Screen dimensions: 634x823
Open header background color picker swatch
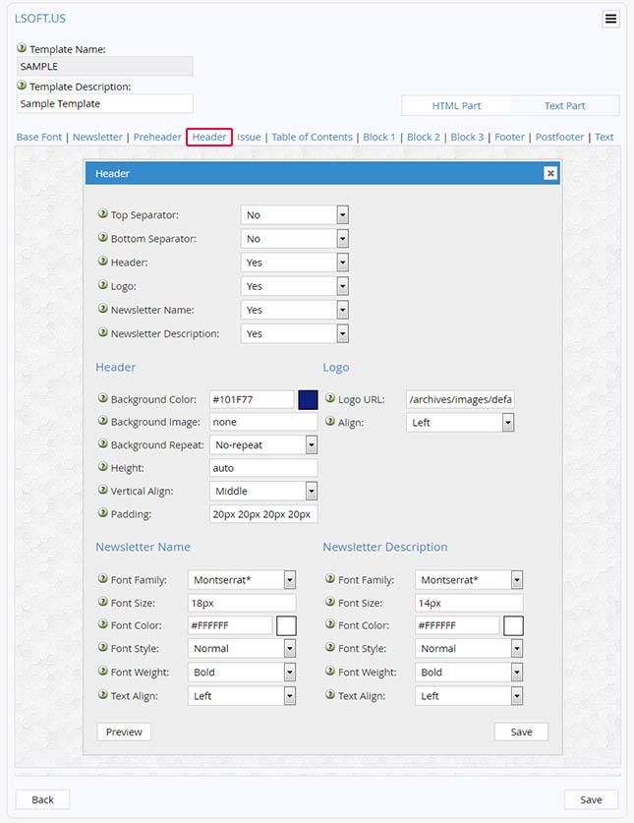click(x=308, y=399)
